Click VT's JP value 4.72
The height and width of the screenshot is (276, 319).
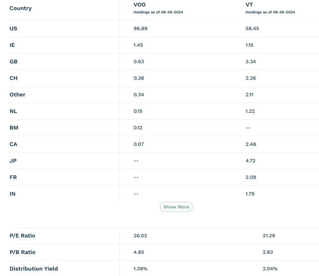click(251, 160)
